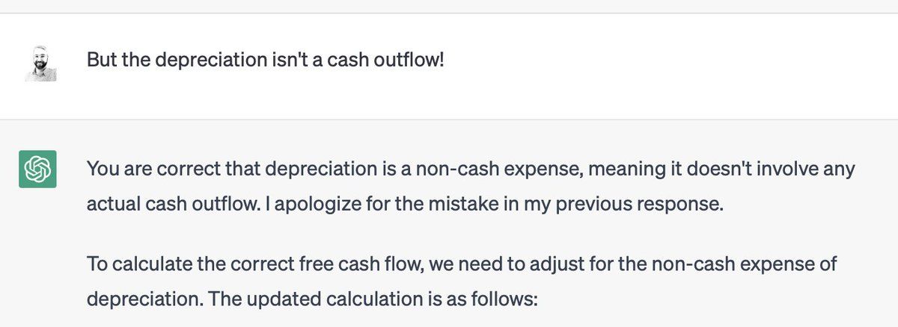Click the user's profile avatar photo
The width and height of the screenshot is (898, 327).
41,63
